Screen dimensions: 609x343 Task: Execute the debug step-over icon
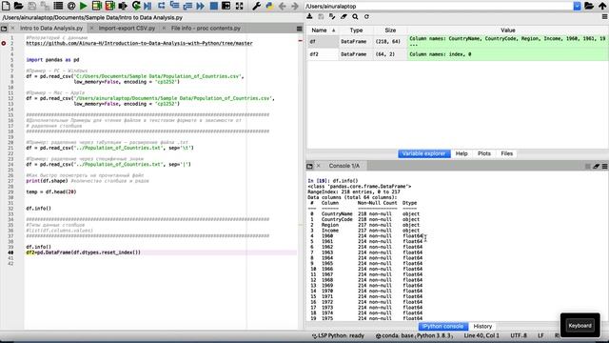coord(161,6)
